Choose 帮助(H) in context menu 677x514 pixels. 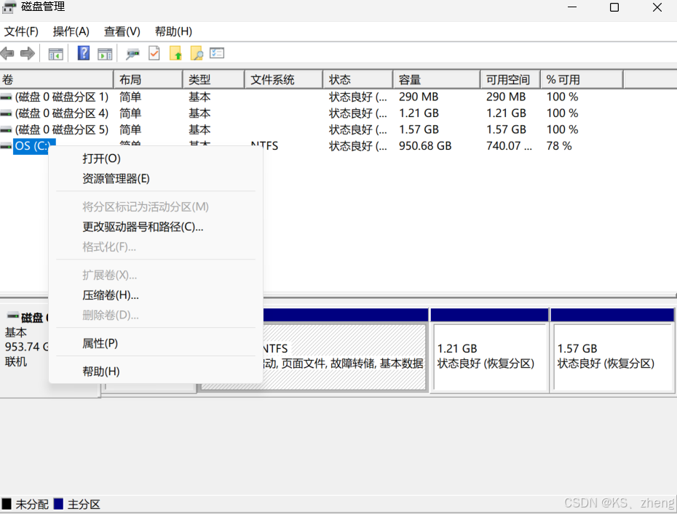(156, 372)
